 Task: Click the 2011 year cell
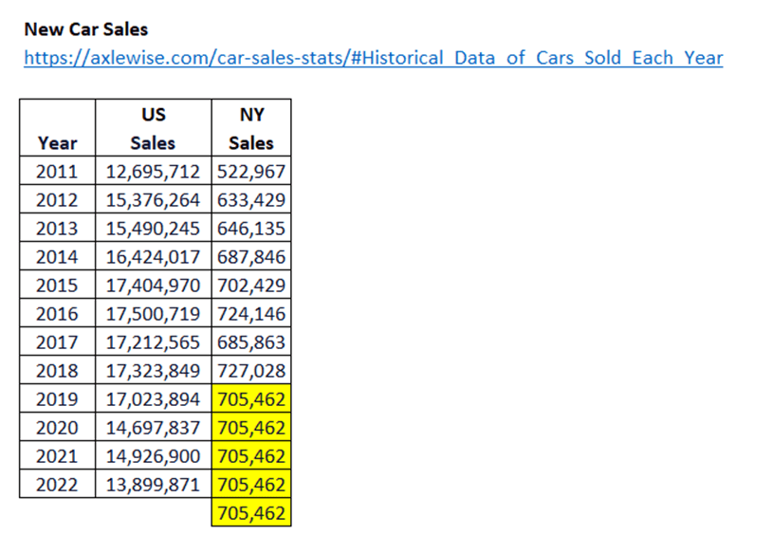coord(57,172)
